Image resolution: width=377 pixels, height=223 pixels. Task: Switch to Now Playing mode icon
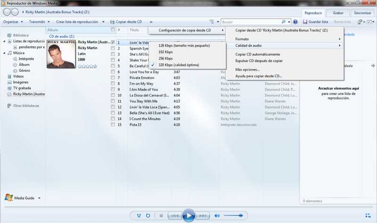pos(368,215)
